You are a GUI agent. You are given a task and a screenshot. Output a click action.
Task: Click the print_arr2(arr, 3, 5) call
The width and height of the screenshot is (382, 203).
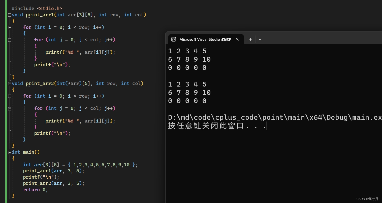coord(54,183)
